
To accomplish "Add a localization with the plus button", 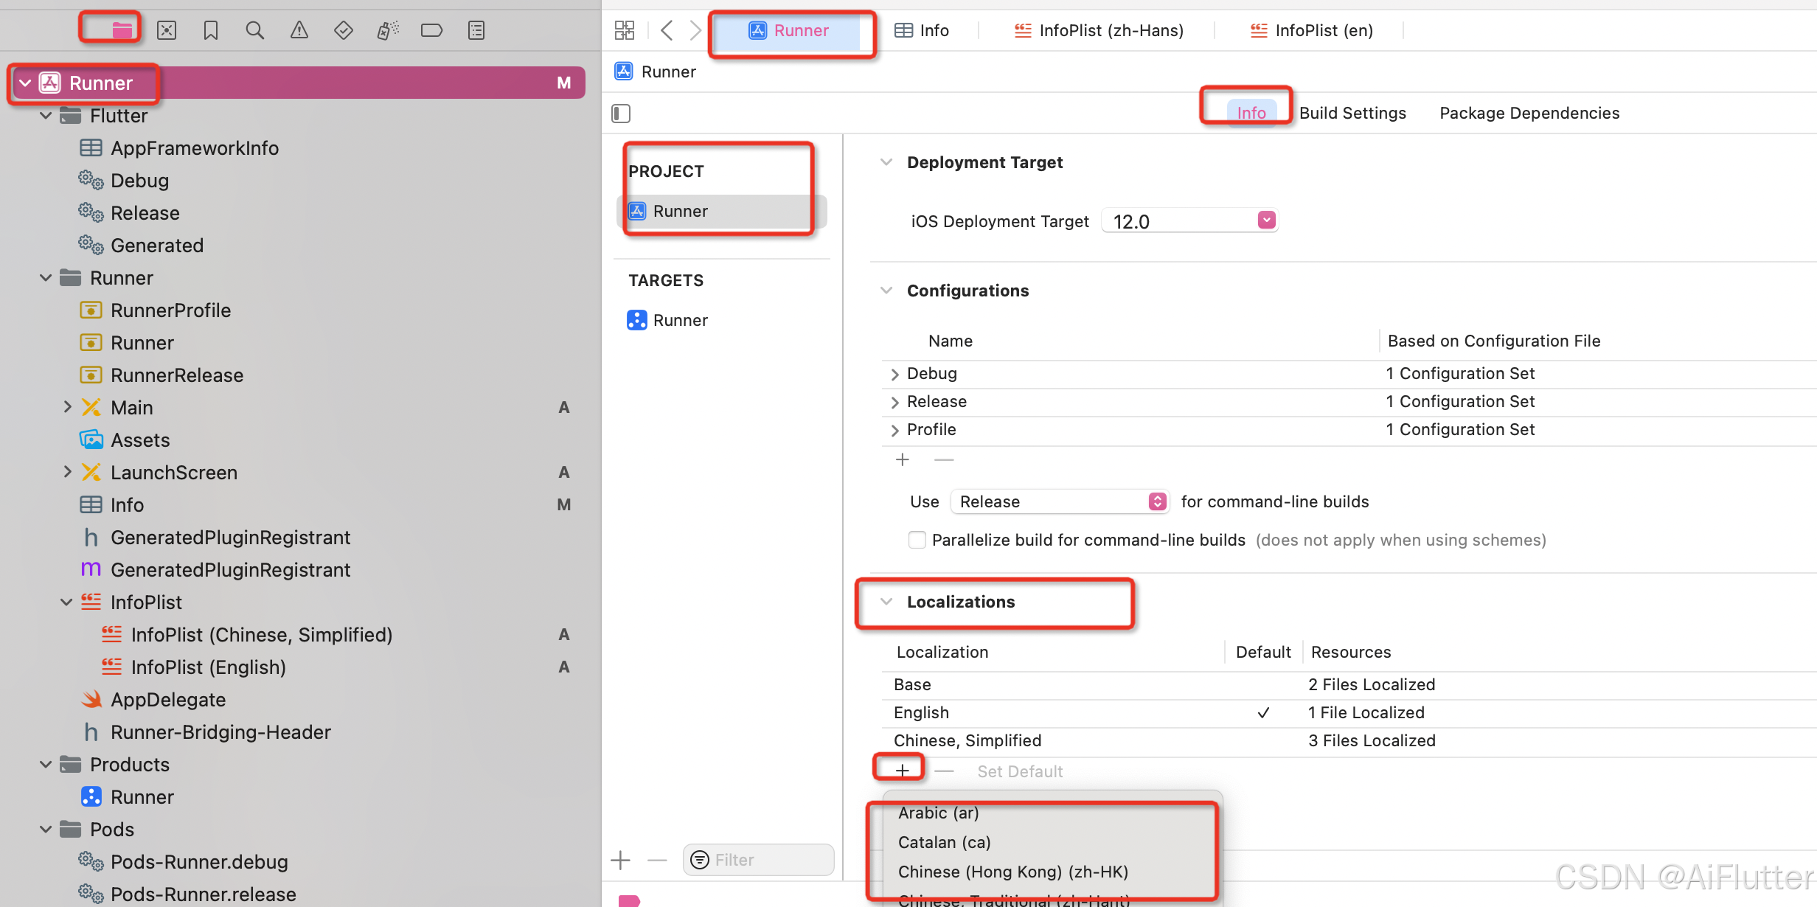I will pyautogui.click(x=903, y=771).
